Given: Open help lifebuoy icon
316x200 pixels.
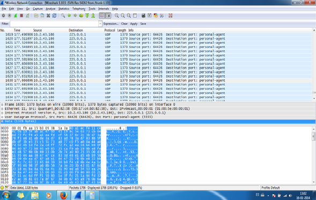Looking at the screenshot, I should 171,16.
